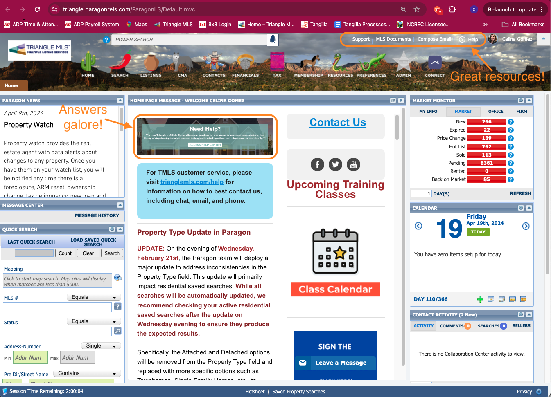Image resolution: width=551 pixels, height=397 pixels.
Task: Bookmark this page with the star icon
Action: point(417,9)
